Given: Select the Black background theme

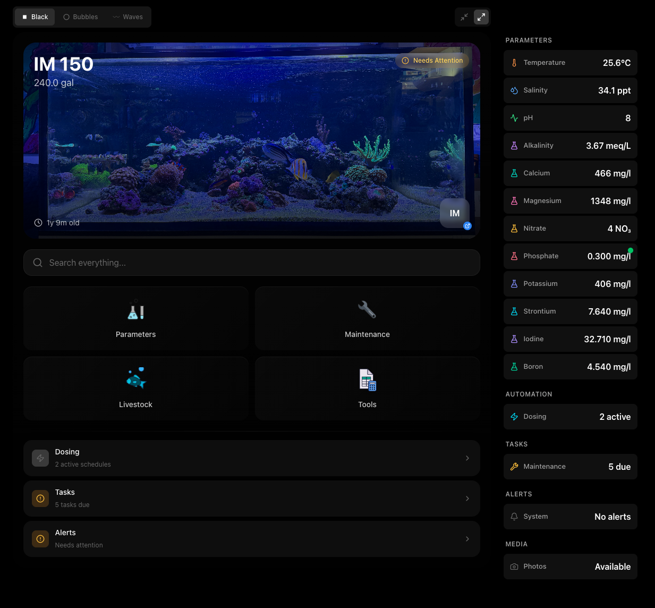Looking at the screenshot, I should (35, 17).
